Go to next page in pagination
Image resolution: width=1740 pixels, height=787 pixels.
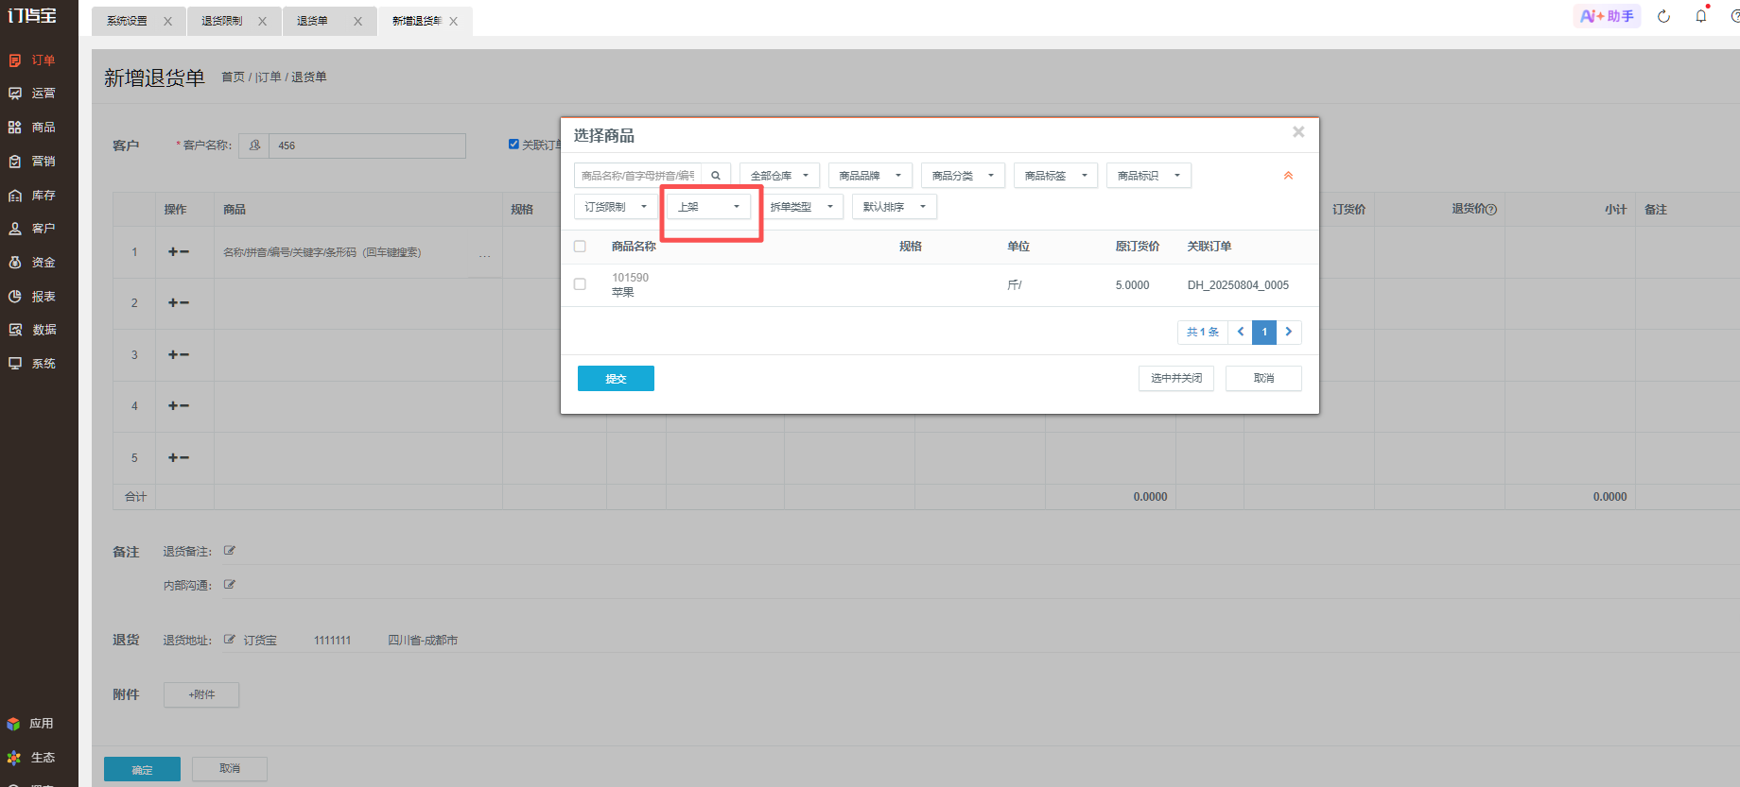(x=1289, y=333)
